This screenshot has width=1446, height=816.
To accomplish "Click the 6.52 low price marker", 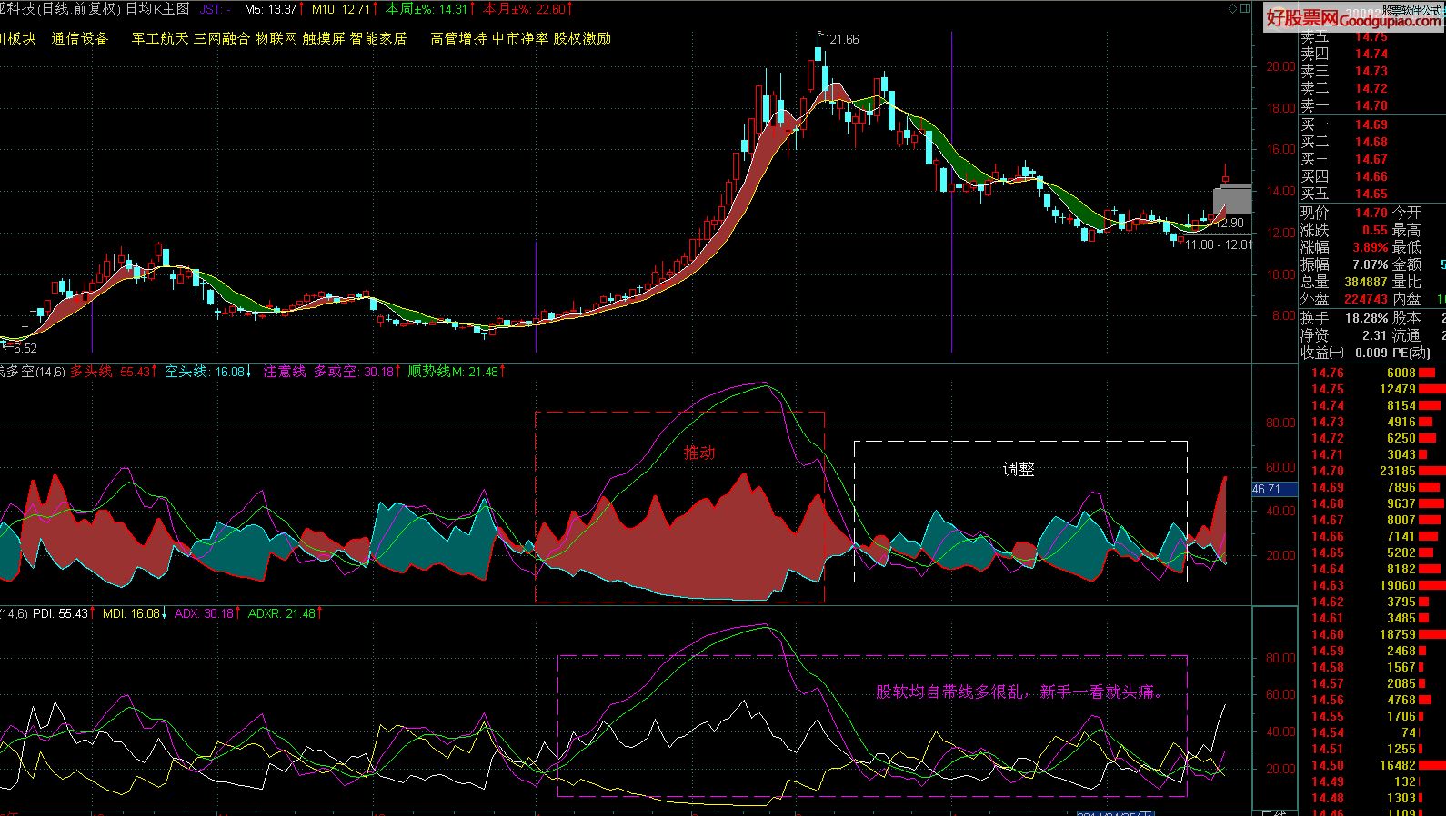I will pos(25,348).
